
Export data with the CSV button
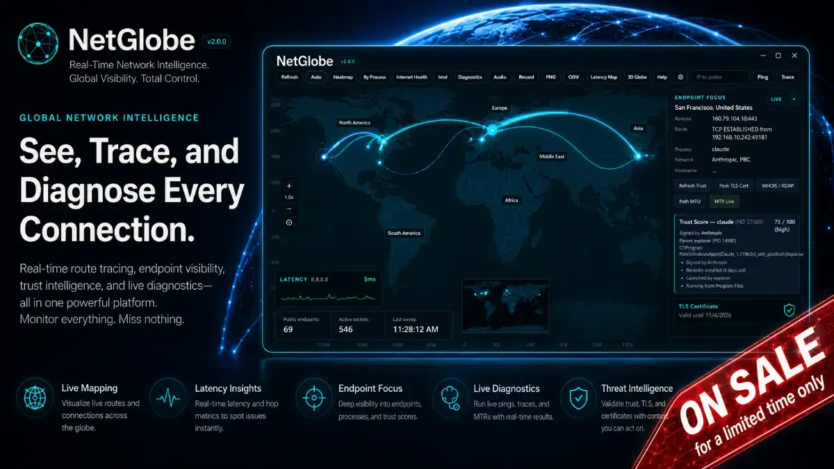point(573,77)
